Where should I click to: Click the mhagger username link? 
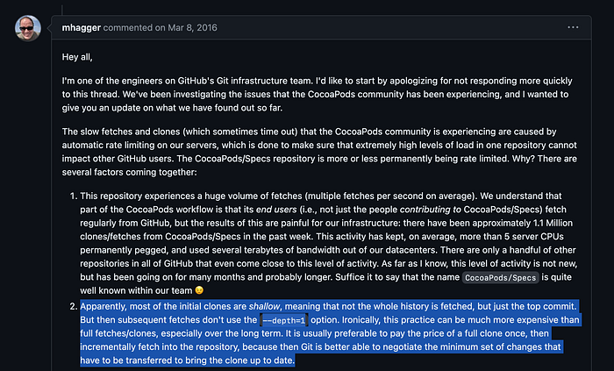82,28
